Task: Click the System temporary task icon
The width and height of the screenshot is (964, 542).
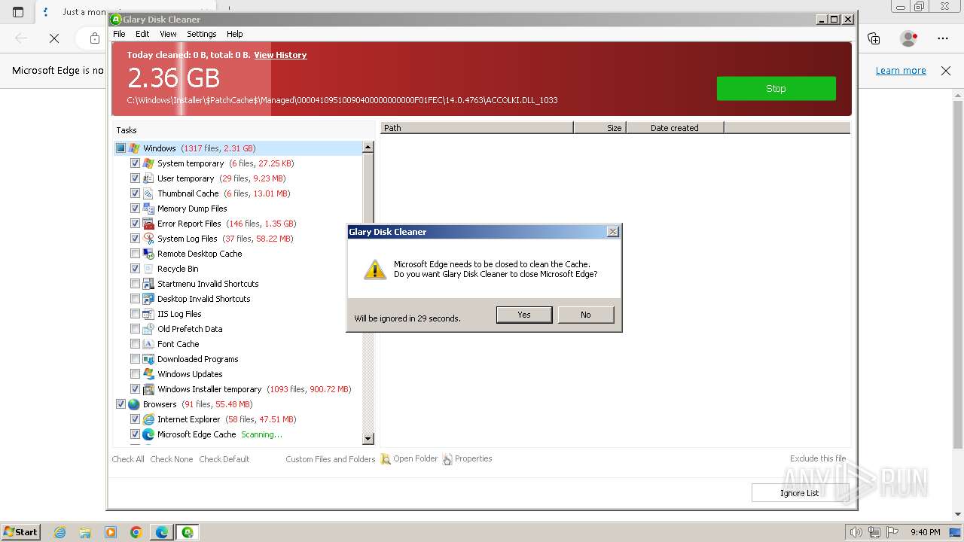Action: (148, 163)
